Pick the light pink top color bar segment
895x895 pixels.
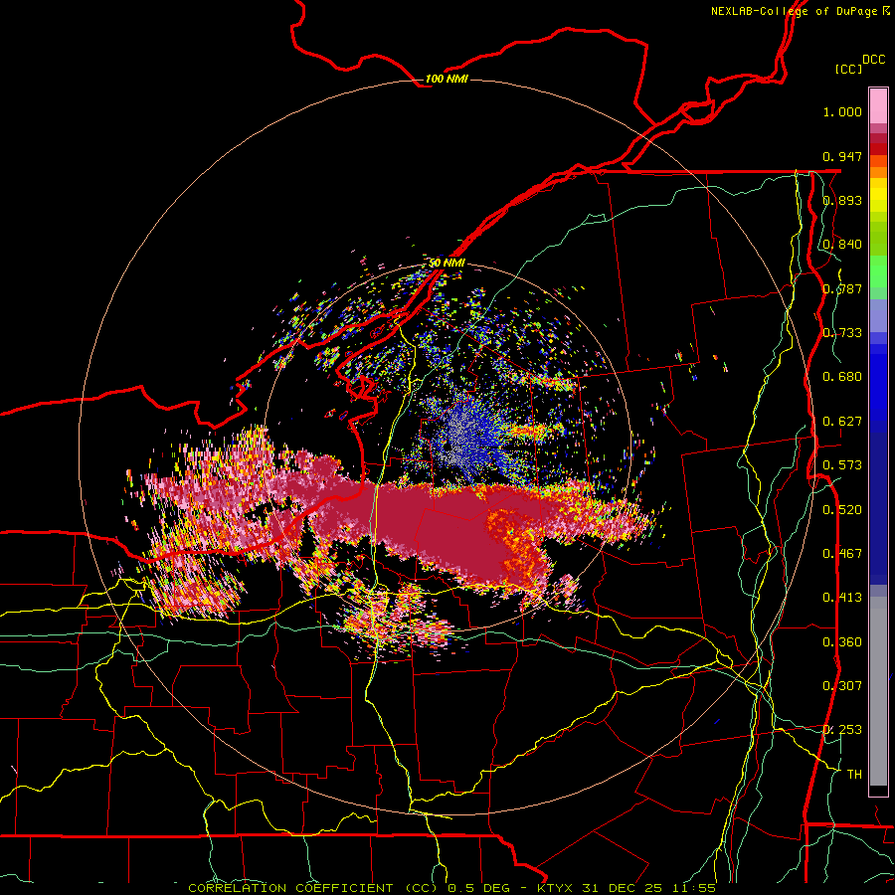point(878,105)
